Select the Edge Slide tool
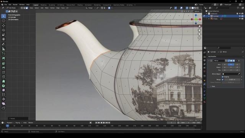This screenshot has height=138, width=245. point(3,95)
